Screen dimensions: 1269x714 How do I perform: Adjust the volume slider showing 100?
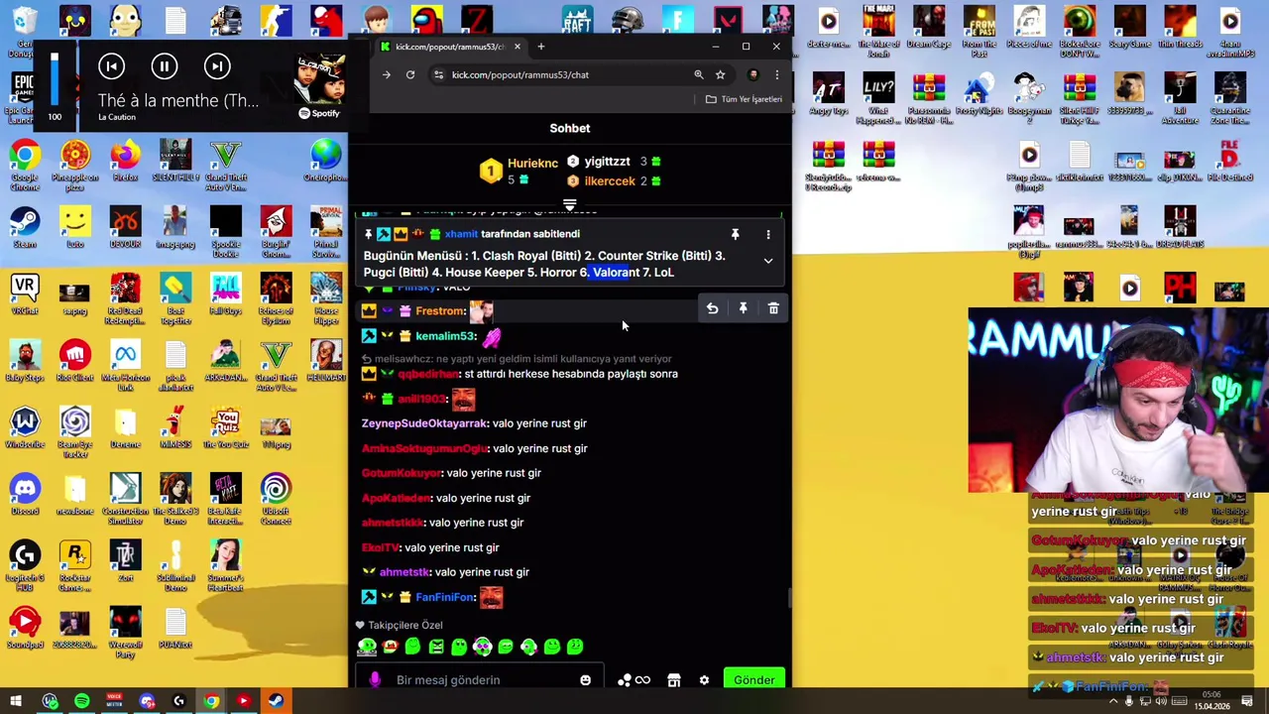55,79
